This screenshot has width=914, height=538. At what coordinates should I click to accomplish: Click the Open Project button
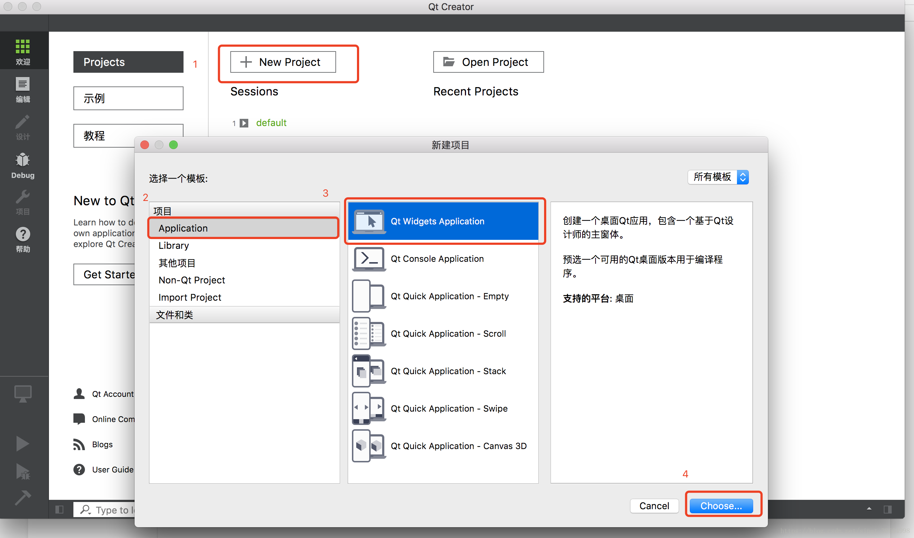tap(488, 62)
